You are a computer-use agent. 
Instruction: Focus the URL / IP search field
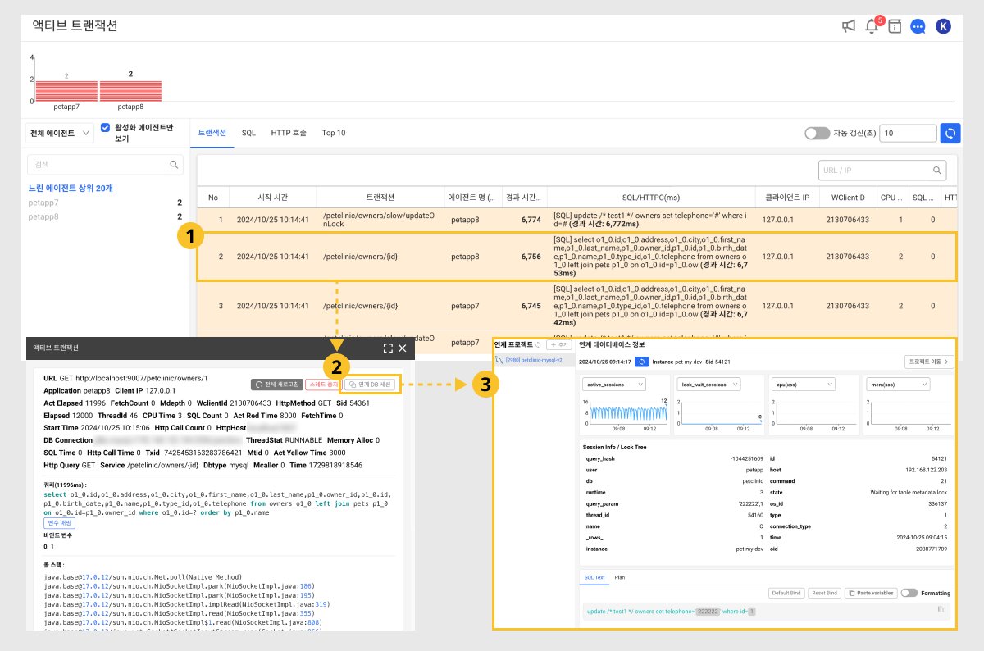pos(882,171)
